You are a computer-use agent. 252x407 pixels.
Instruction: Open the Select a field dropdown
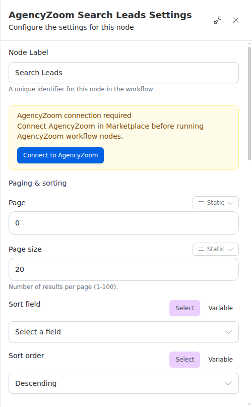pos(123,332)
